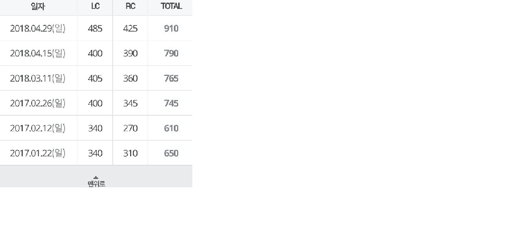Screen dimensions: 527x239
Task: Click the total score 765
Action: click(171, 78)
